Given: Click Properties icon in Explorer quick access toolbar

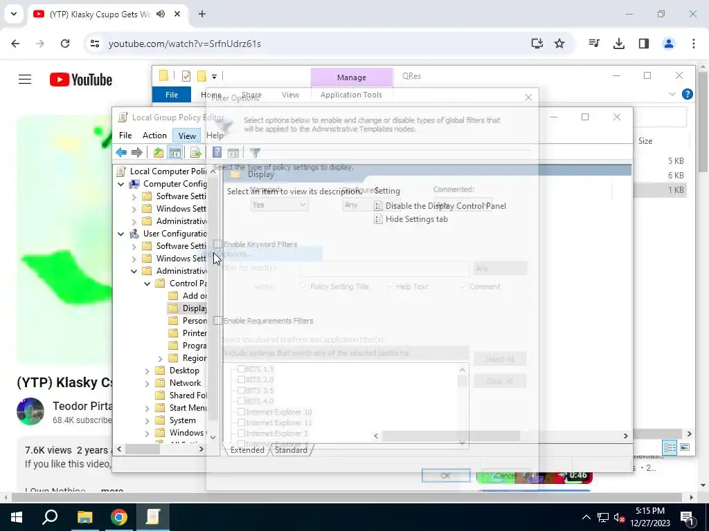Looking at the screenshot, I should (186, 76).
